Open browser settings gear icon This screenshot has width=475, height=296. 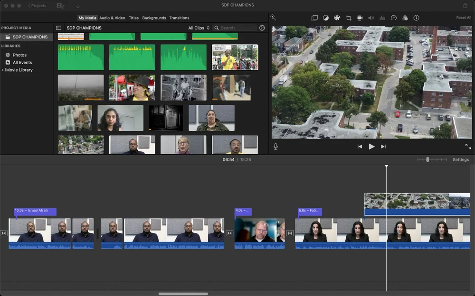(262, 28)
